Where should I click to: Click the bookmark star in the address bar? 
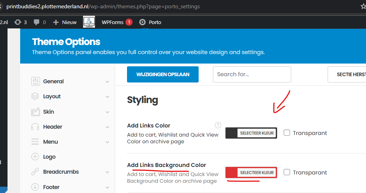(363, 6)
